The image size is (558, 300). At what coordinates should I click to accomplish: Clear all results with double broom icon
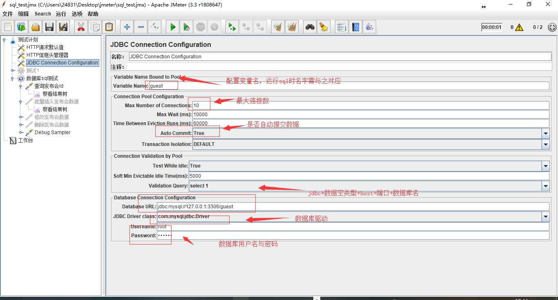292,27
